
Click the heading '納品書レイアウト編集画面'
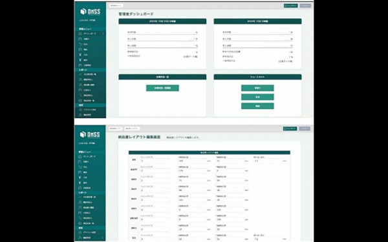click(x=139, y=137)
